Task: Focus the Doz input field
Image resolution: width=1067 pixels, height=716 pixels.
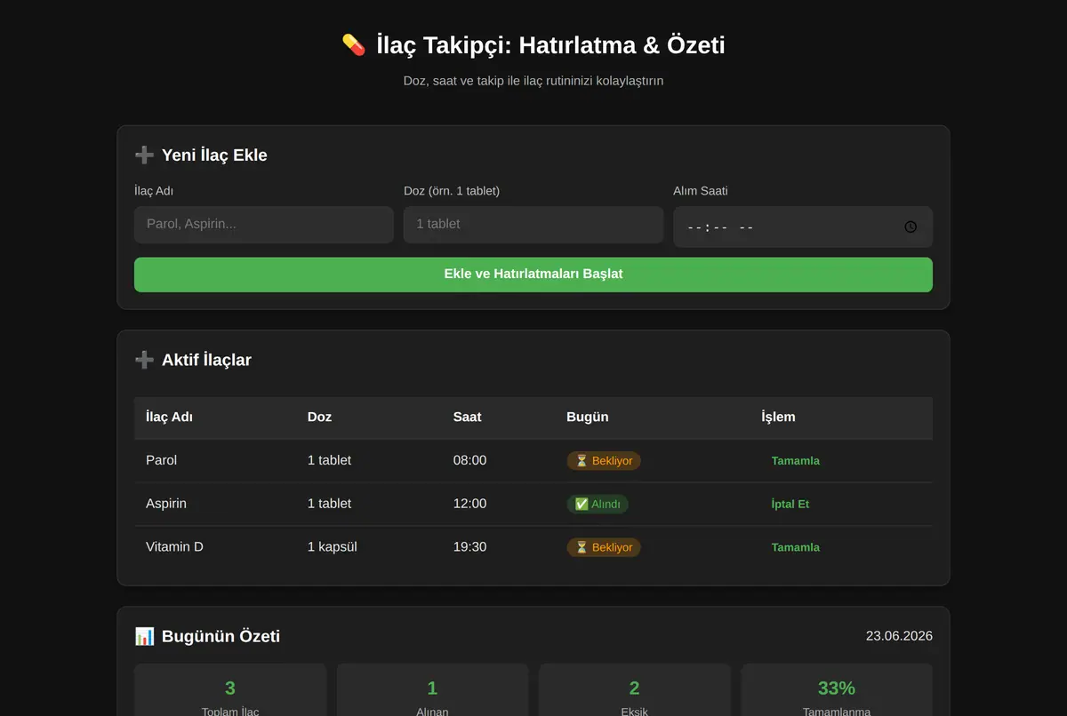Action: pos(533,225)
